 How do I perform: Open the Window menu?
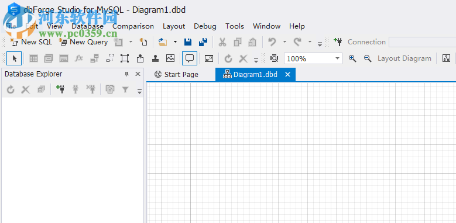pyautogui.click(x=267, y=26)
